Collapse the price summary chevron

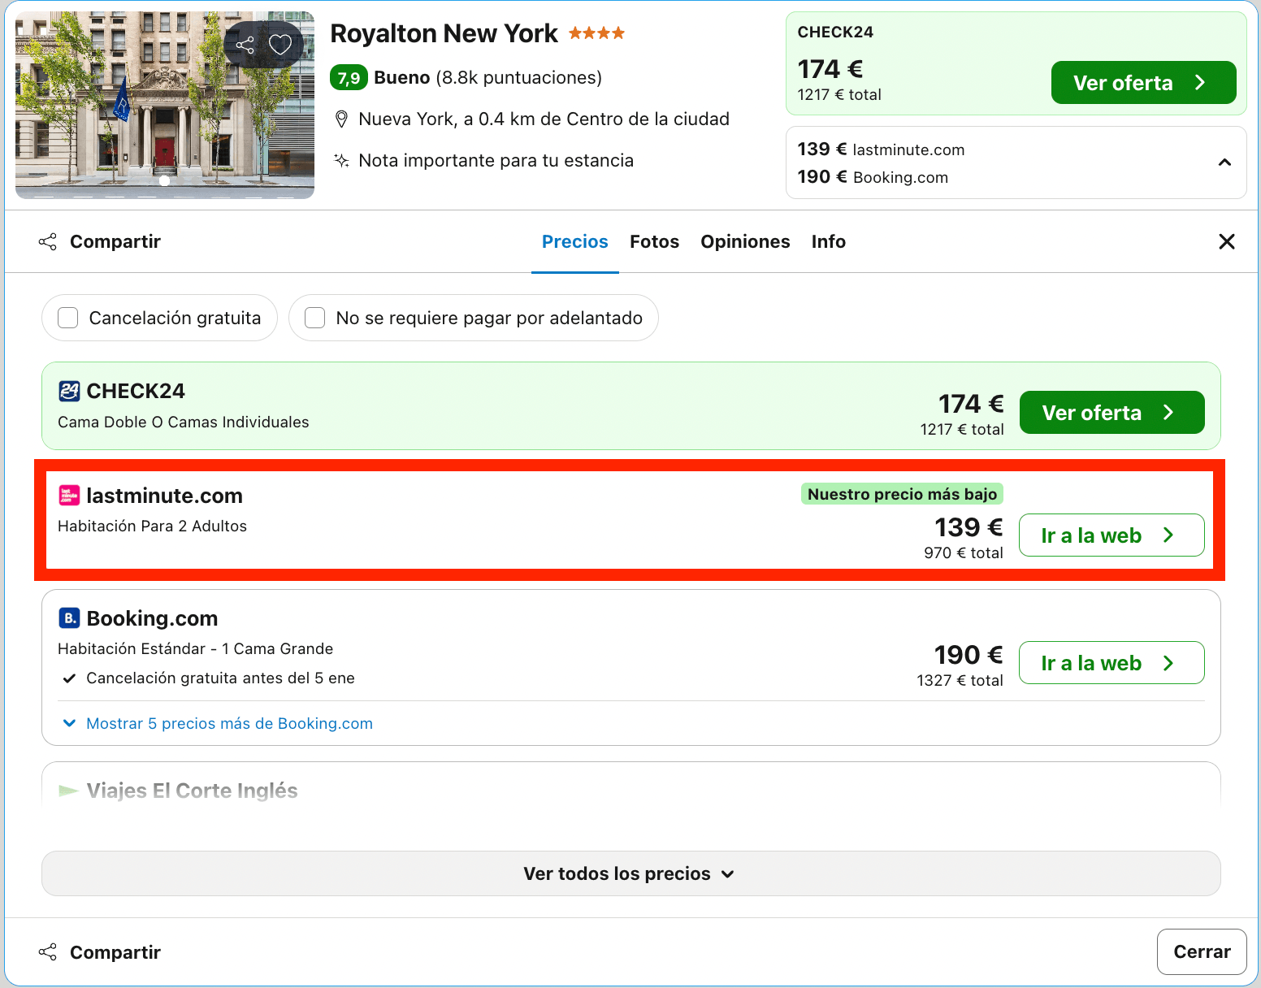click(x=1224, y=162)
